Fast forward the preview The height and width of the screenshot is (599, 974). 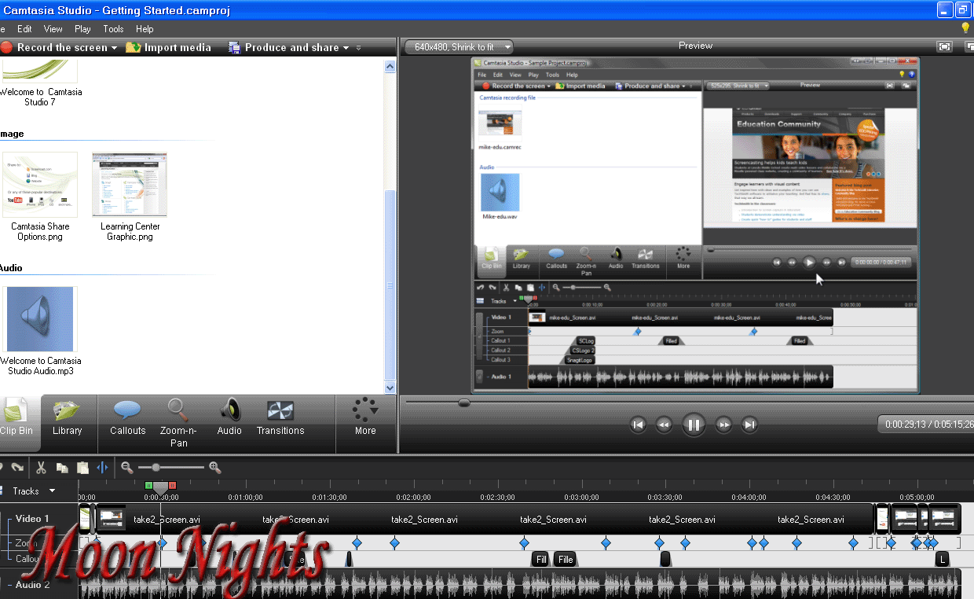click(723, 425)
